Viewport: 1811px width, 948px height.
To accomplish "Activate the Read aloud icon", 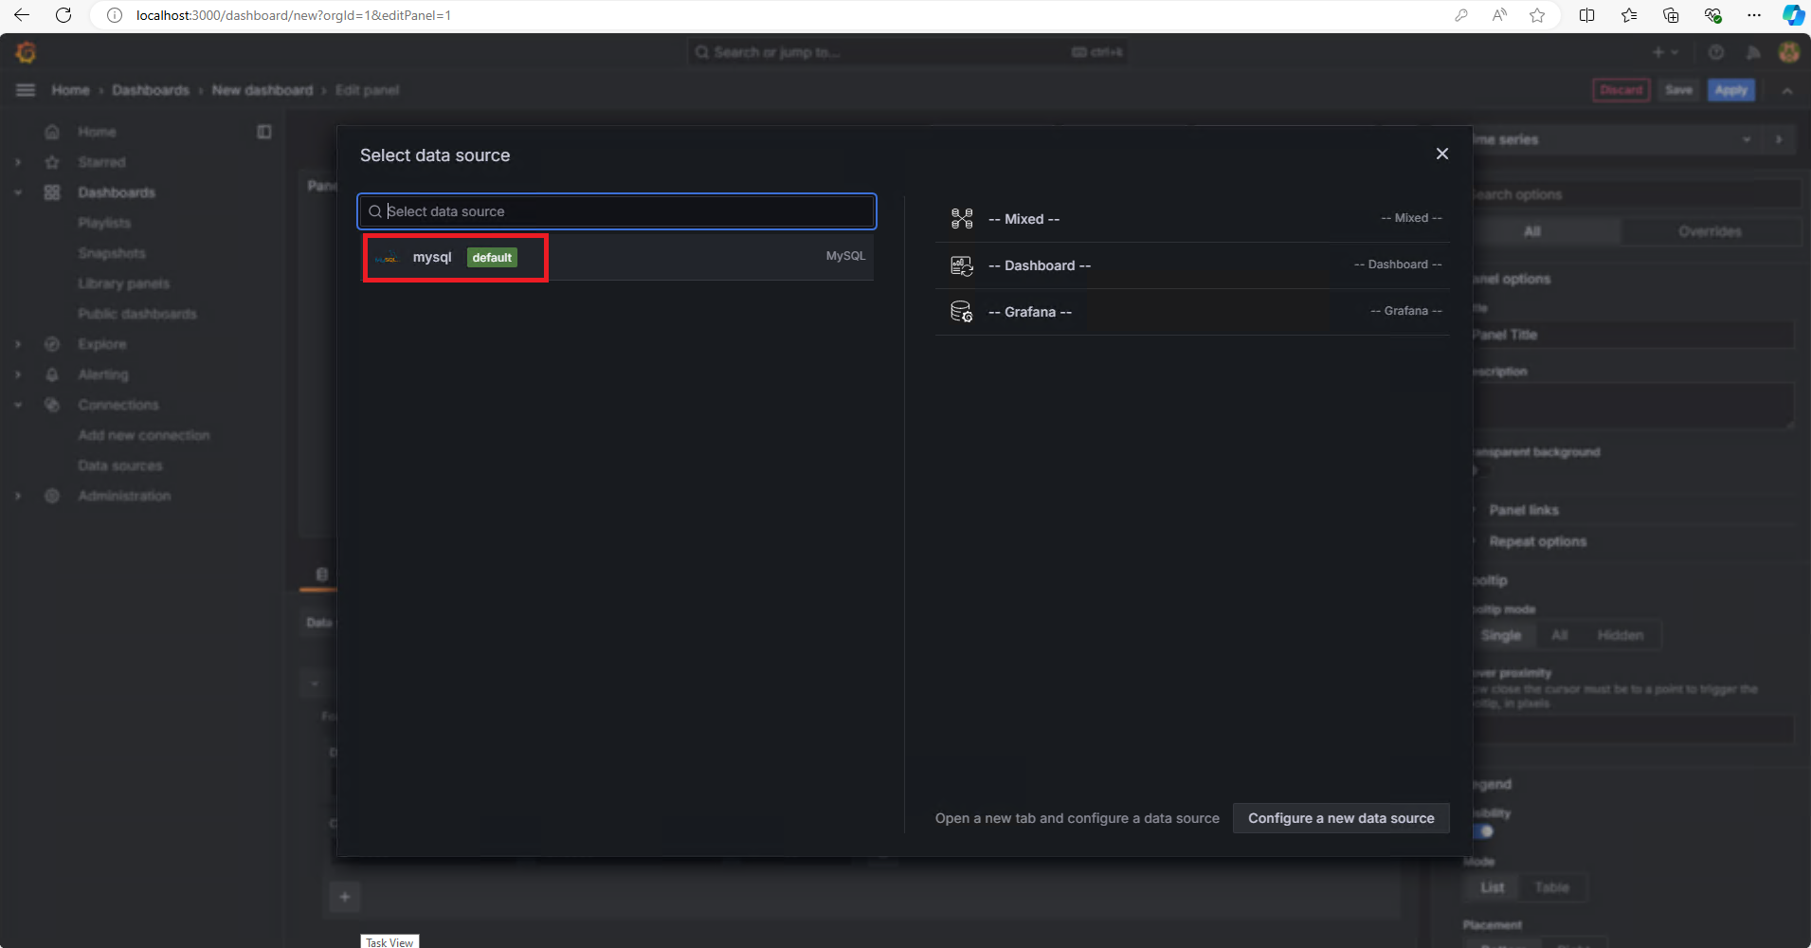I will coord(1499,15).
